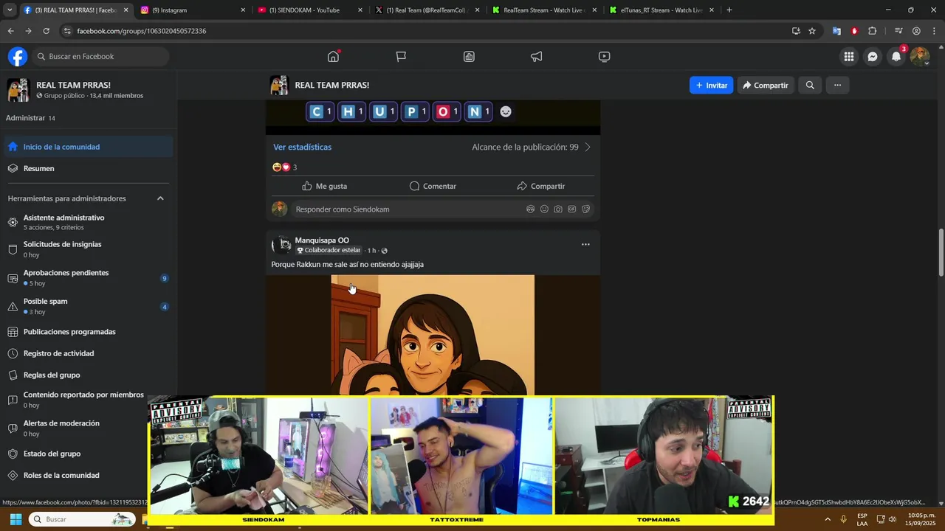This screenshot has height=531, width=945.
Task: Insert avatar sticker in comment box
Action: coord(530,209)
